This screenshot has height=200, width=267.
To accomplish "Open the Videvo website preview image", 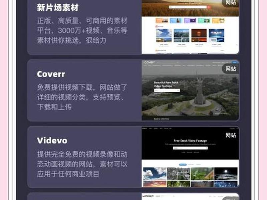I will click(190, 157).
